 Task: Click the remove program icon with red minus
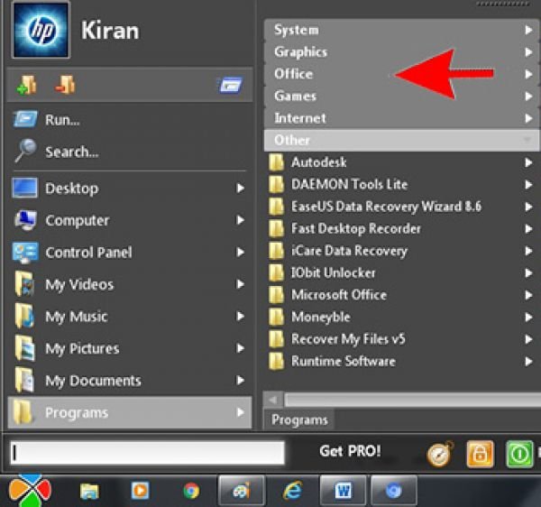[x=65, y=84]
